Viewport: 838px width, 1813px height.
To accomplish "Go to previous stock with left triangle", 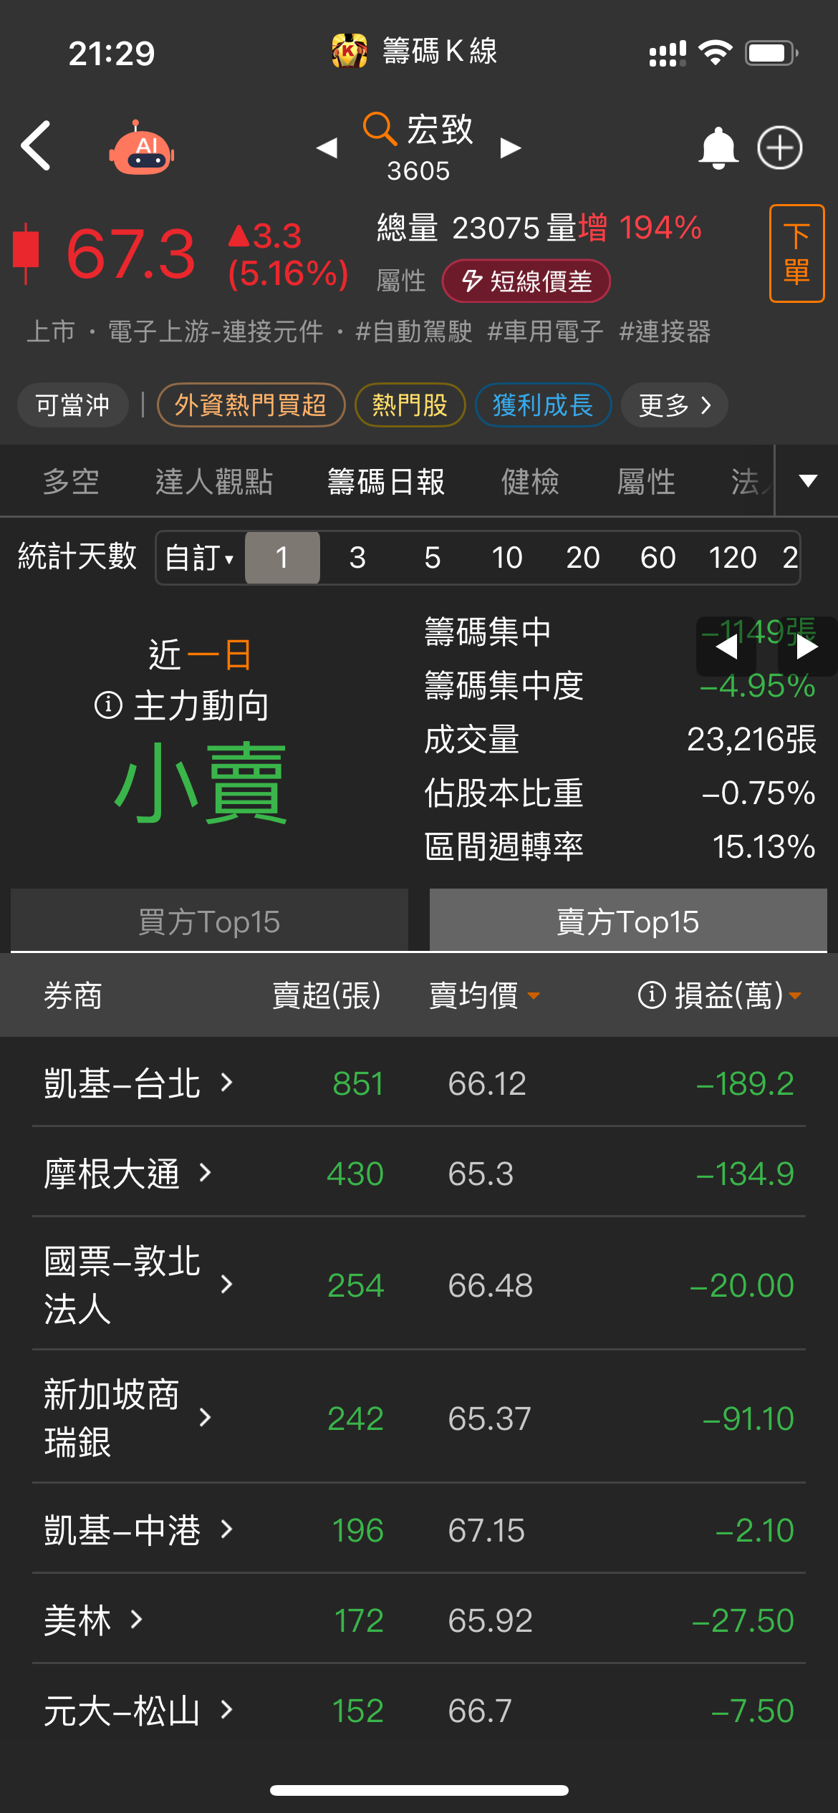I will [327, 148].
